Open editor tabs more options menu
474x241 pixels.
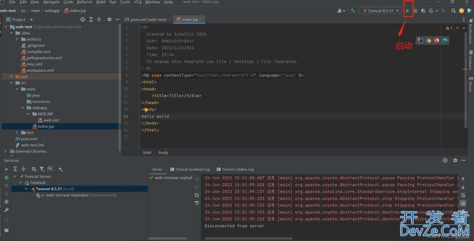pos(464,19)
